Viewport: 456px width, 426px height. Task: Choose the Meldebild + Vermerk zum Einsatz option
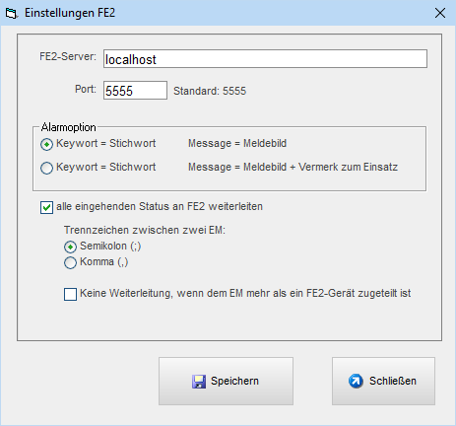[46, 168]
